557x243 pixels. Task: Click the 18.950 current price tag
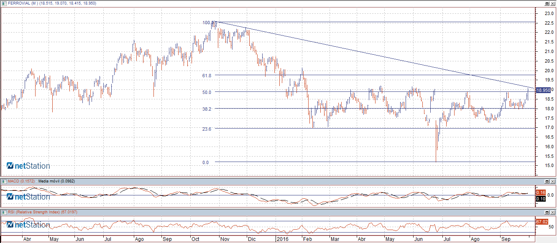tap(543, 90)
